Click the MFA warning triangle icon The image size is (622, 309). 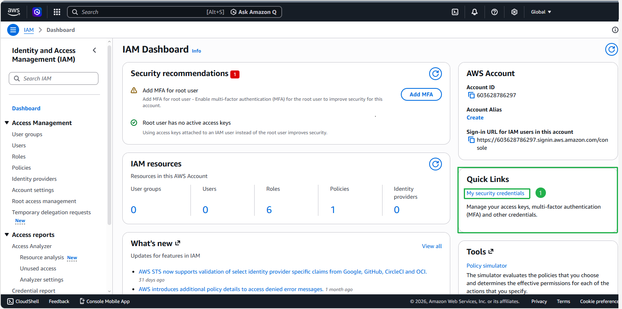click(x=134, y=90)
